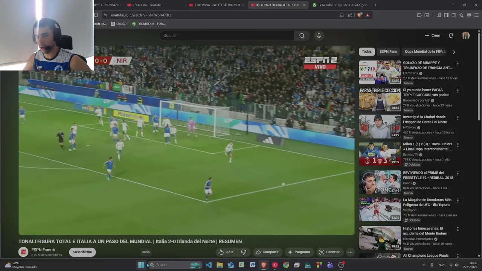Open the weather widget showing 22°C
This screenshot has width=482, height=271.
pos(21,265)
